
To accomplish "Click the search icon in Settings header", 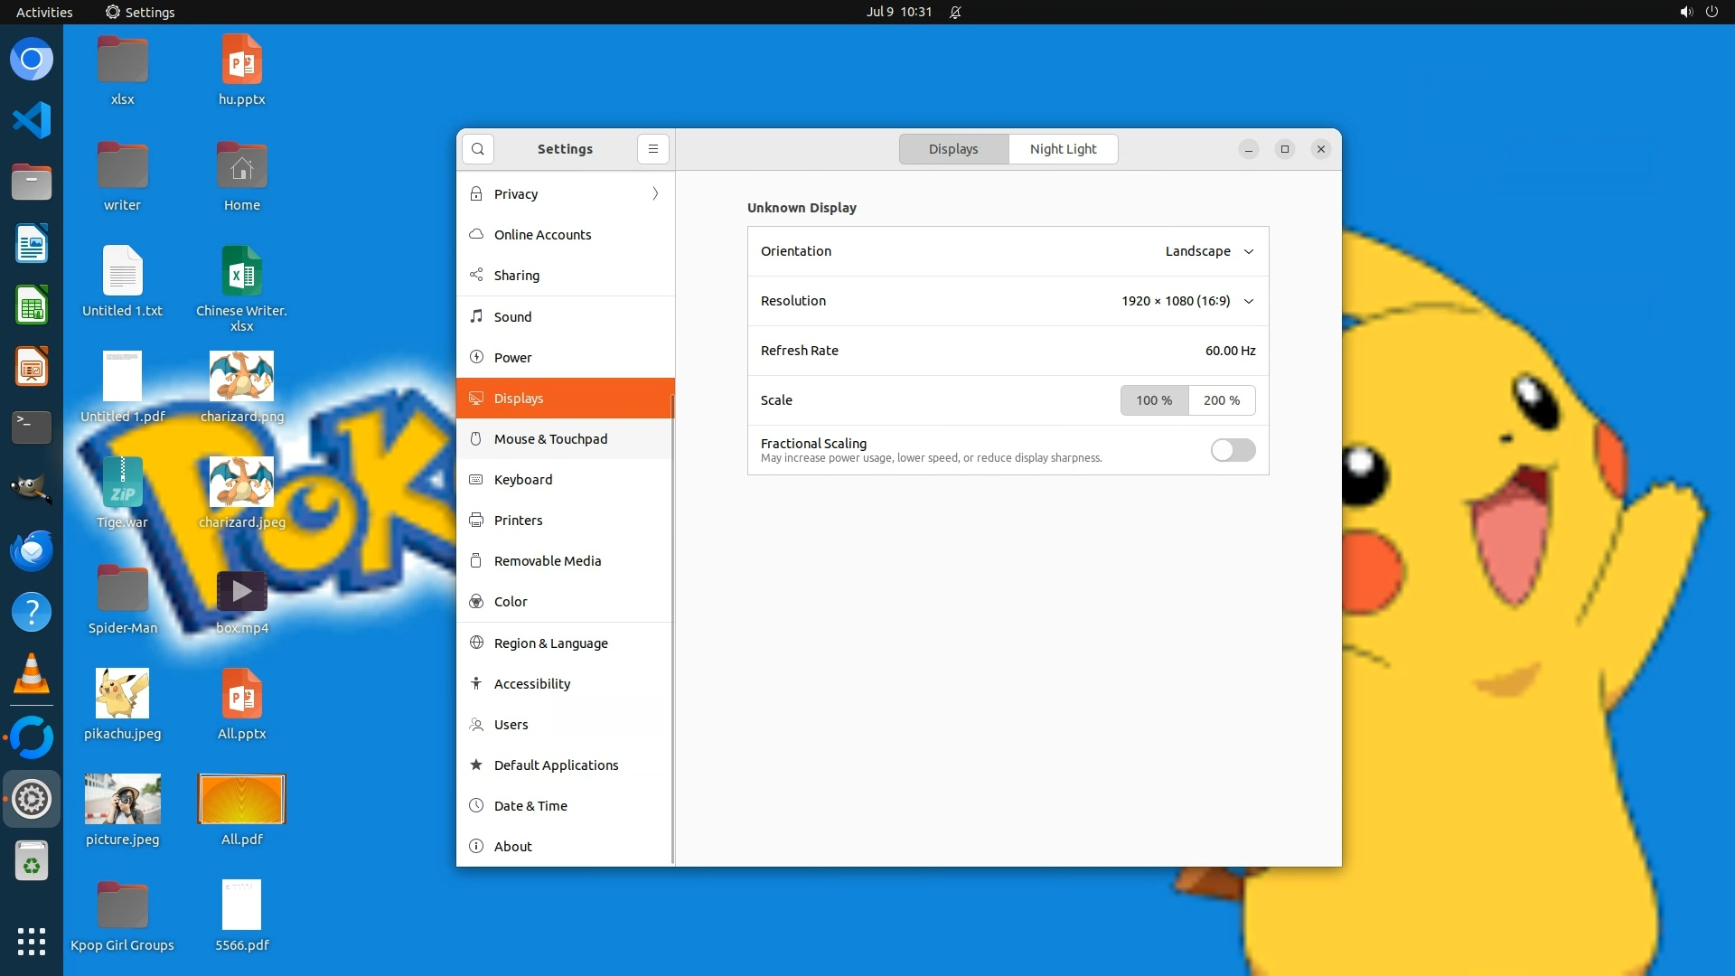I will click(477, 149).
